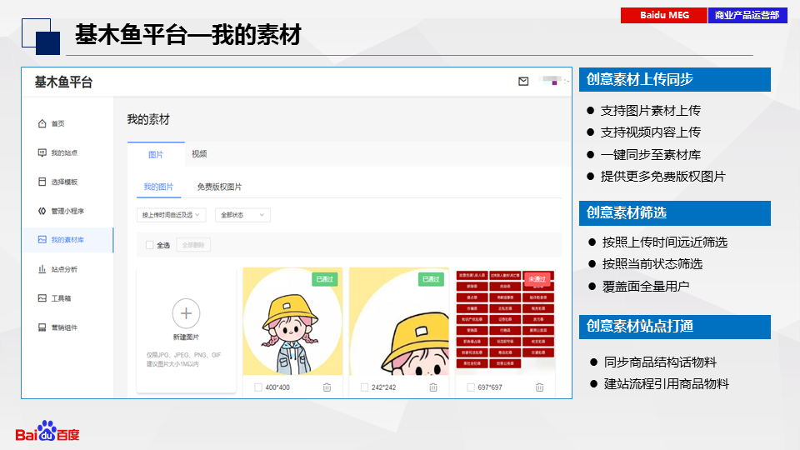Click the 697*697 size label
This screenshot has height=450, width=800.
click(x=490, y=387)
